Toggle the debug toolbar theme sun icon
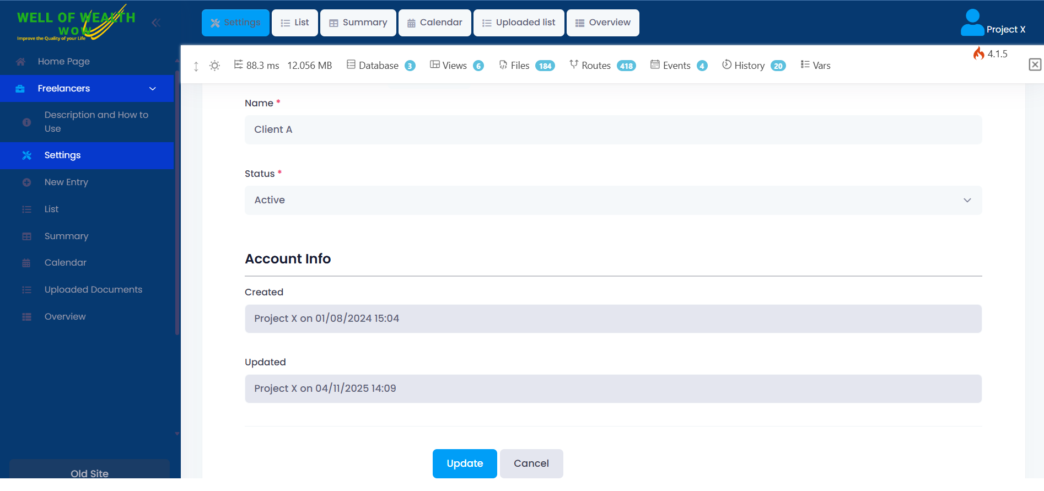This screenshot has height=491, width=1044. click(x=215, y=66)
